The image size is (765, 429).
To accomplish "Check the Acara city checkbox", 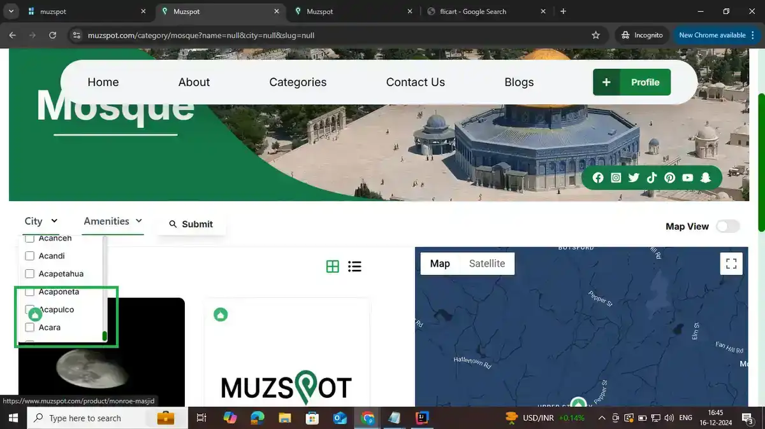I will 29,327.
